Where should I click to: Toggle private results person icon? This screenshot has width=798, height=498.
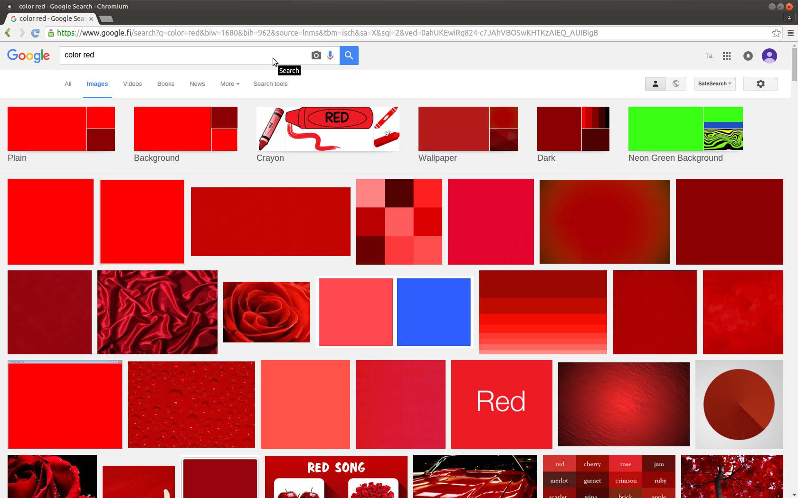655,84
